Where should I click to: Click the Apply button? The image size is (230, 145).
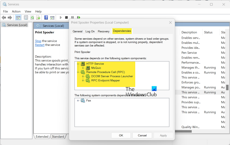(x=163, y=136)
